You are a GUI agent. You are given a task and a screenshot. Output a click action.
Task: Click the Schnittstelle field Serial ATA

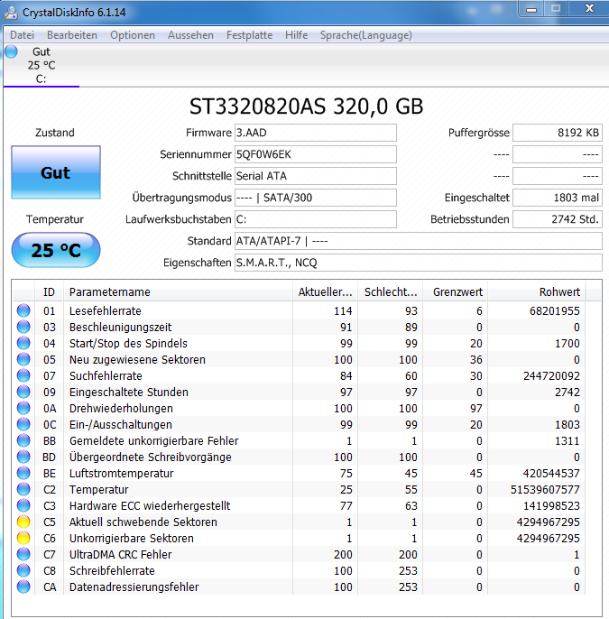pos(316,176)
